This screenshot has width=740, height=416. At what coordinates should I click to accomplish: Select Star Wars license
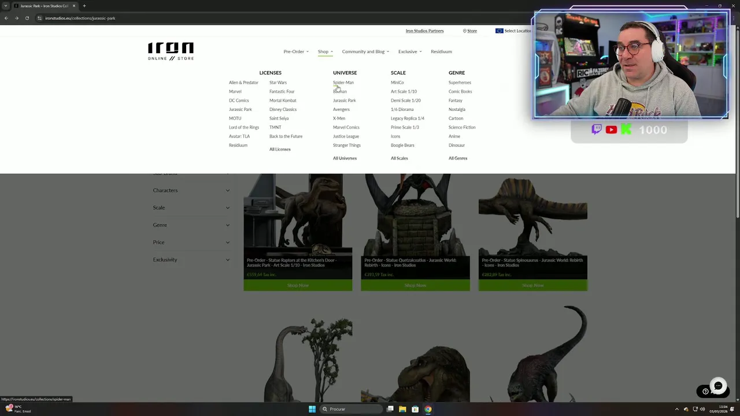[x=278, y=83]
